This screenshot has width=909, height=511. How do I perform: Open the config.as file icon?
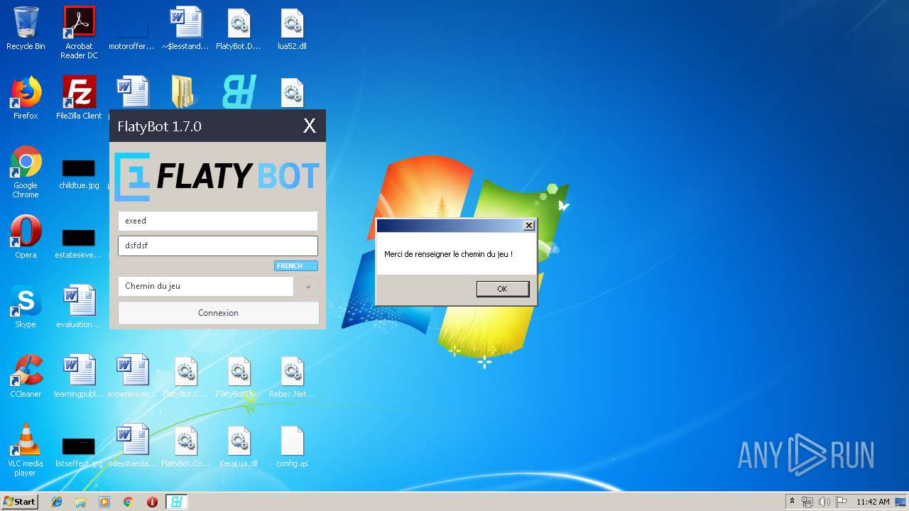coord(292,446)
